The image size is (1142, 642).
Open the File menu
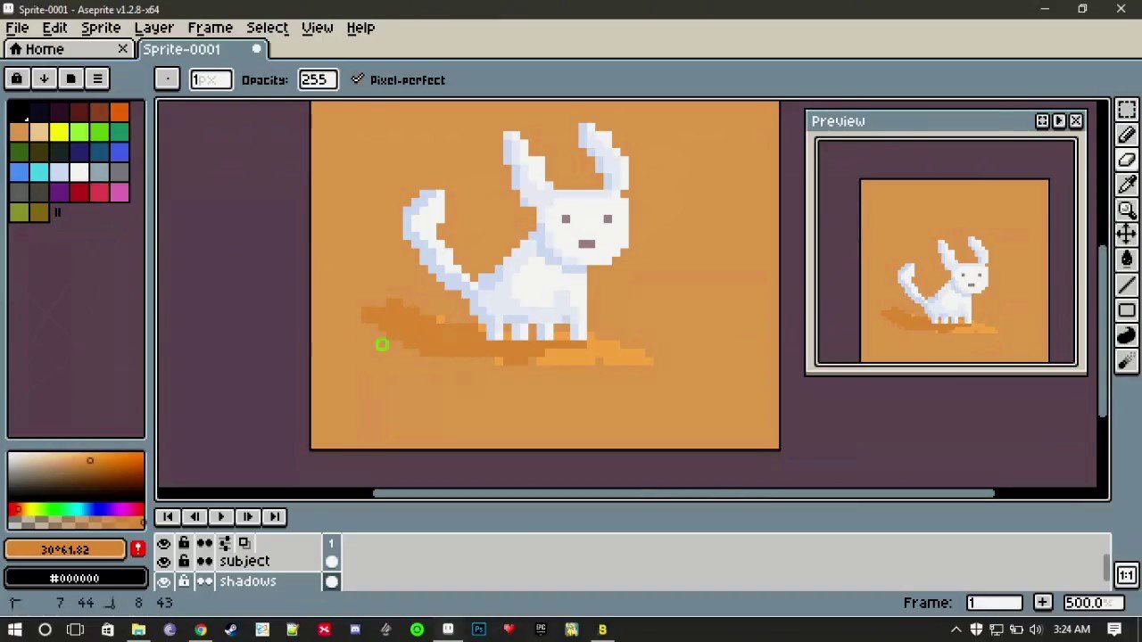click(17, 28)
